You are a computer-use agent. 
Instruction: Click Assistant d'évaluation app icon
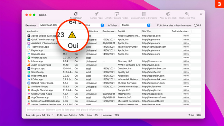tap(29, 43)
